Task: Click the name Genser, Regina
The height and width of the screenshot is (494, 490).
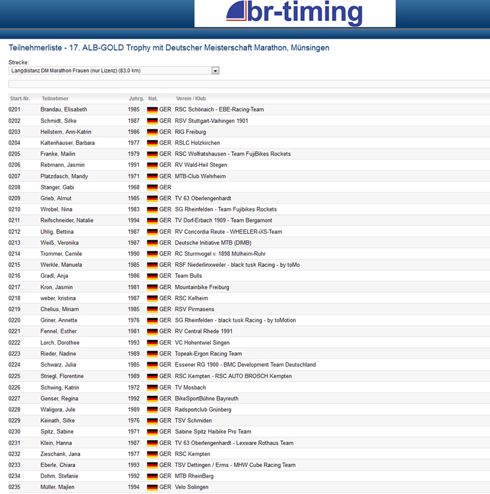Action: (x=59, y=399)
